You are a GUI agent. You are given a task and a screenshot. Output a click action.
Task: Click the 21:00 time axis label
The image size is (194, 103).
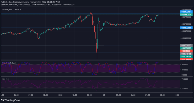pyautogui.click(x=89, y=95)
